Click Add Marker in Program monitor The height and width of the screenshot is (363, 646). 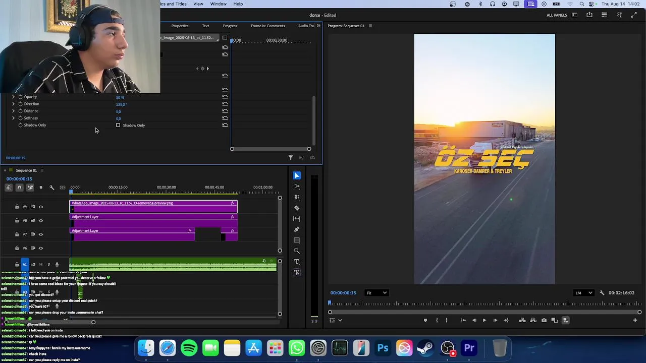(425, 320)
